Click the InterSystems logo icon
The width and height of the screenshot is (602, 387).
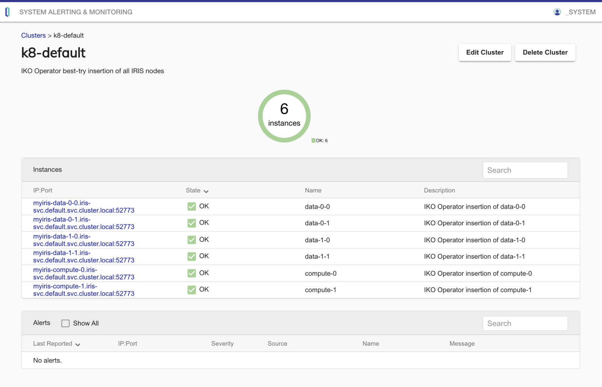(x=7, y=12)
